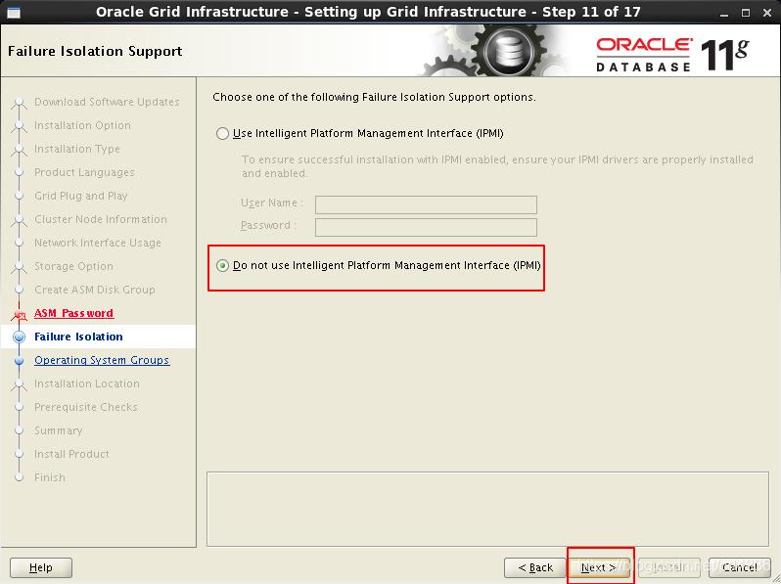Open Help for Failure Isolation Support

(41, 567)
